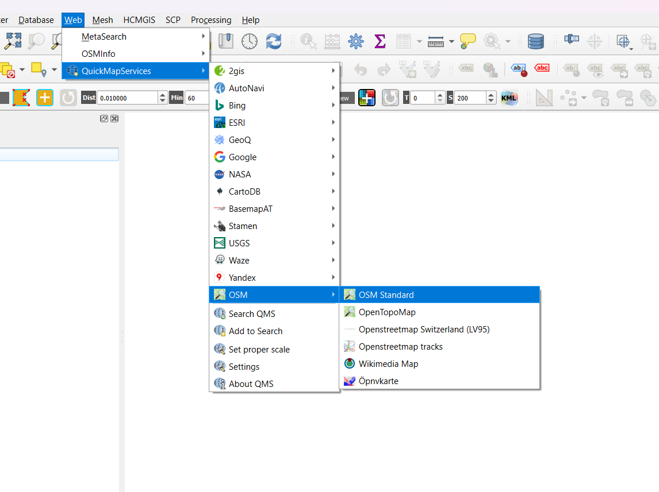The height and width of the screenshot is (492, 659).
Task: Click the New Bookmark book icon
Action: [225, 41]
